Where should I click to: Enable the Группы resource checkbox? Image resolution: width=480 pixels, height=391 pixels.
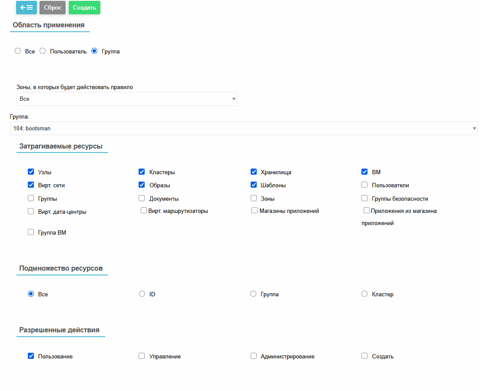coord(31,199)
